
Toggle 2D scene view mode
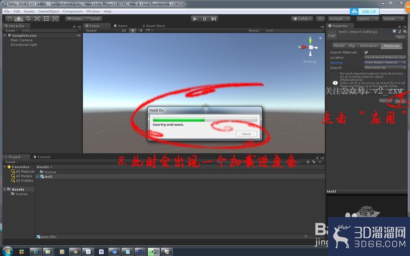pos(124,31)
